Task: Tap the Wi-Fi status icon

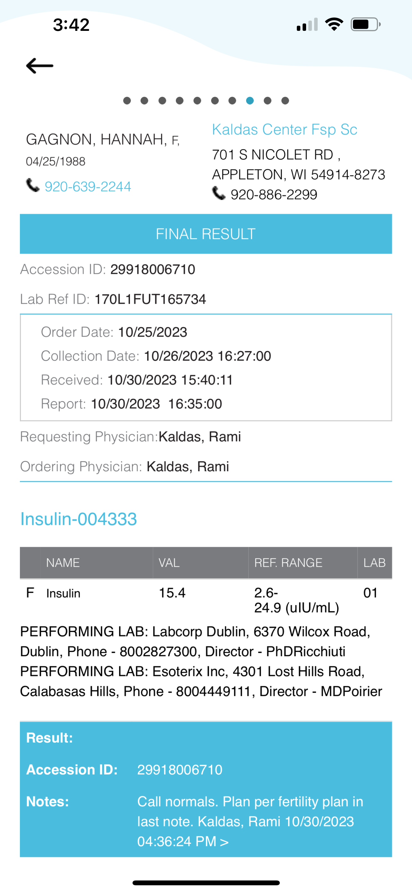Action: click(x=334, y=25)
